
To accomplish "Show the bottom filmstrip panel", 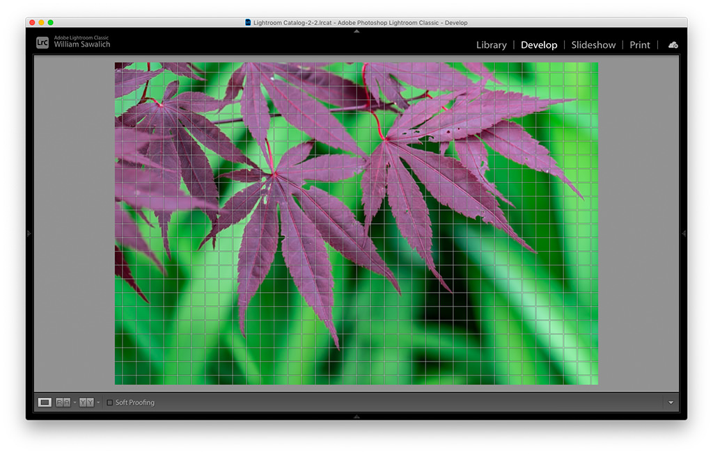I will [x=356, y=416].
